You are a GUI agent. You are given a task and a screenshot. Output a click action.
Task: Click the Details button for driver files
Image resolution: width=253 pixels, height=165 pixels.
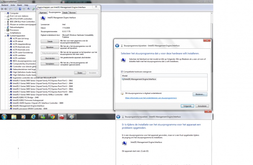coord(50,42)
